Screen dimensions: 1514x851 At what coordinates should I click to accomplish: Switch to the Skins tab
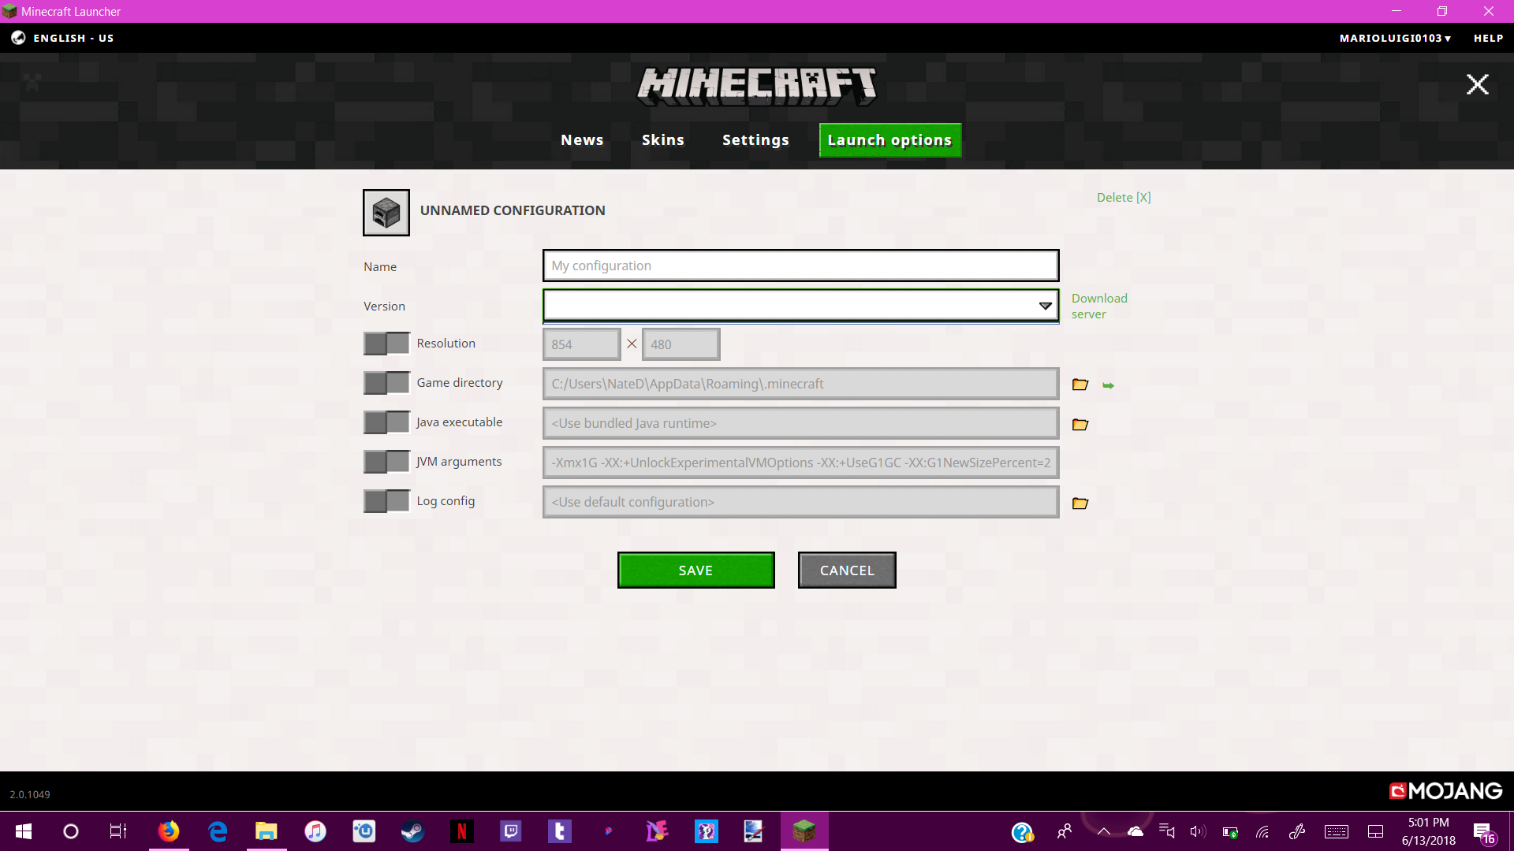[663, 140]
